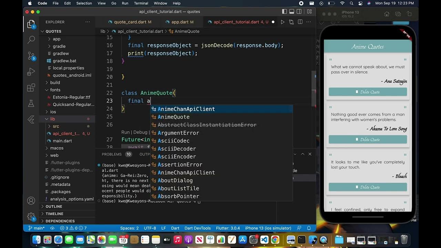Open Visual Studio Code from the Dock

264,239
